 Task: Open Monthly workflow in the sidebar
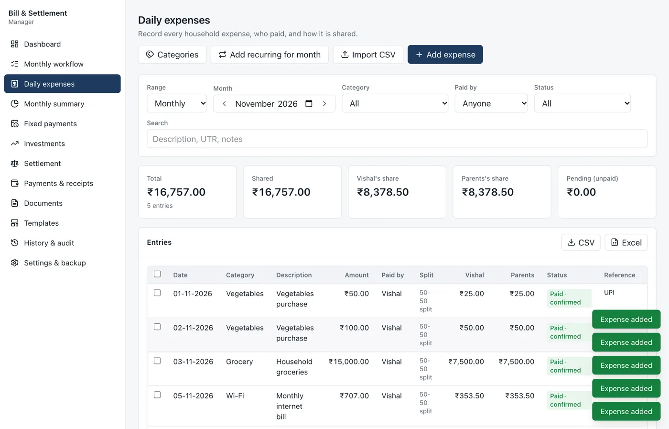click(63, 64)
